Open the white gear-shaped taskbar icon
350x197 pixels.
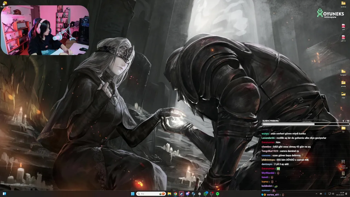point(199,194)
